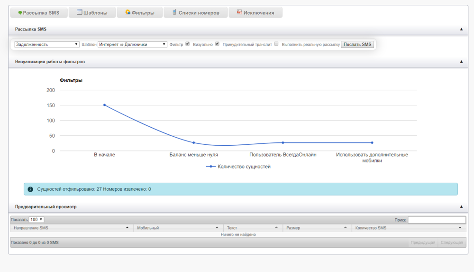474x272 pixels.
Task: Click the Фильтры tab icon
Action: [x=128, y=12]
